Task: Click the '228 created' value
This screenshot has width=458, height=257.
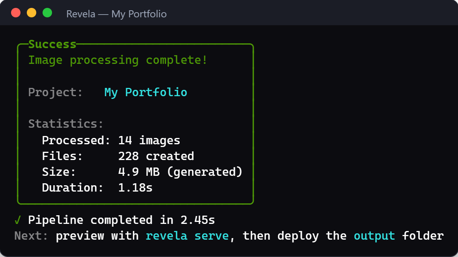Action: [x=156, y=156]
